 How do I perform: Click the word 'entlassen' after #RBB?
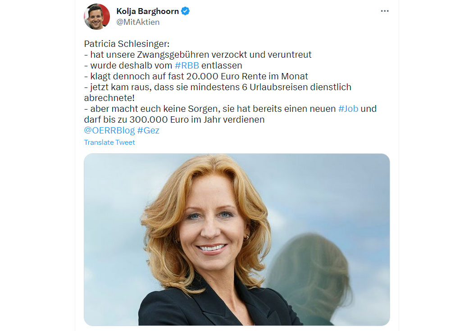coord(222,65)
